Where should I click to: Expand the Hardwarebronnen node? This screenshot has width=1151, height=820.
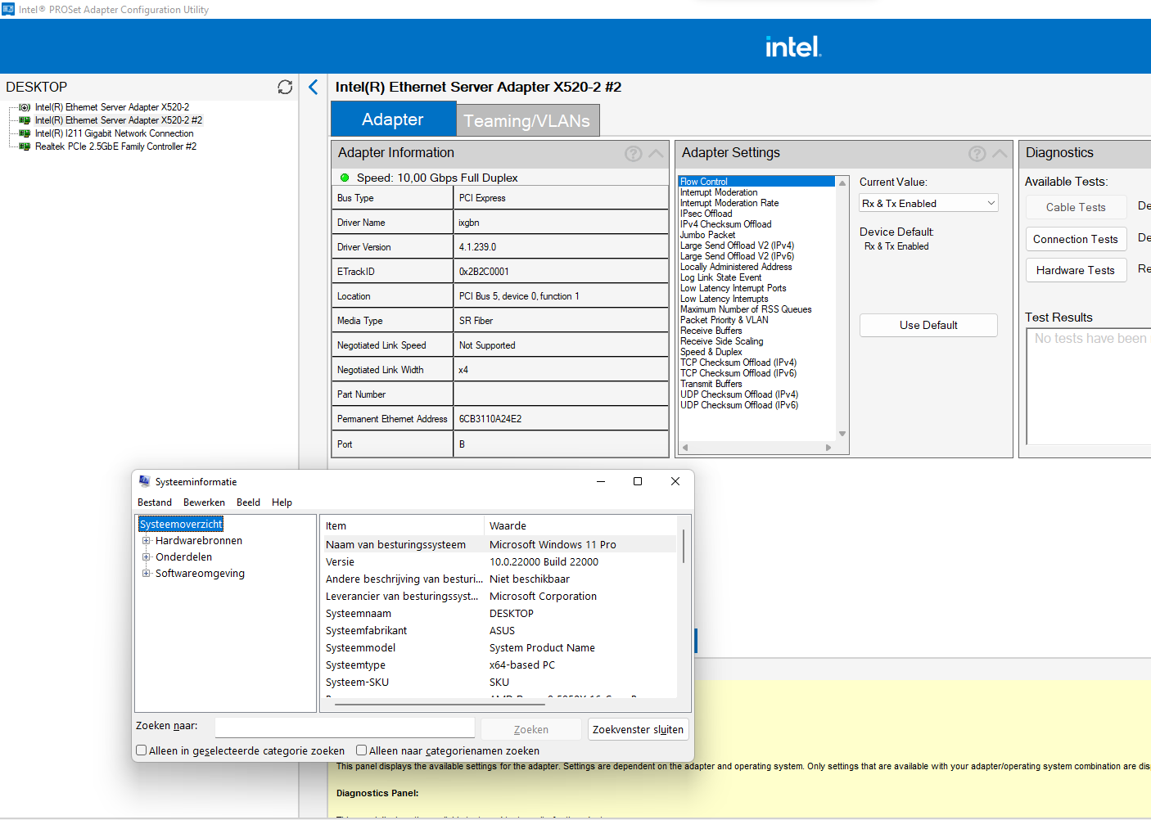(x=147, y=541)
